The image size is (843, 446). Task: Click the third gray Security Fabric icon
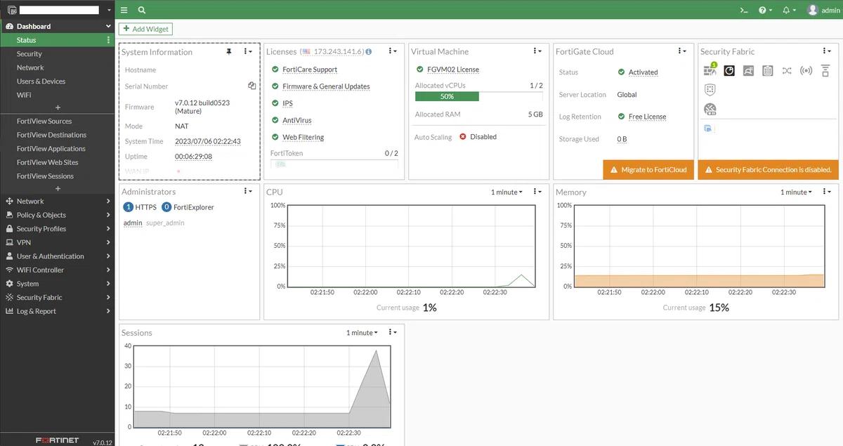pos(748,70)
